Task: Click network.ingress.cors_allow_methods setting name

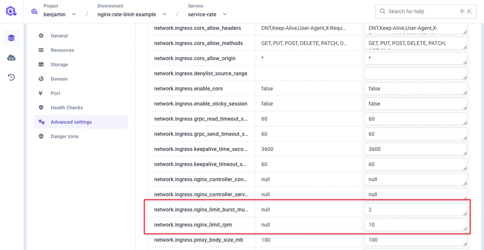Action: 199,43
